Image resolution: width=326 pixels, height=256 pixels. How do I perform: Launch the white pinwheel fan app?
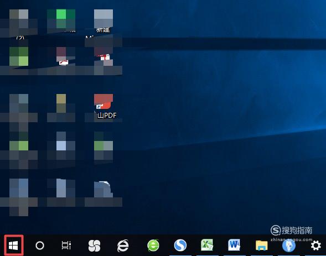click(94, 245)
